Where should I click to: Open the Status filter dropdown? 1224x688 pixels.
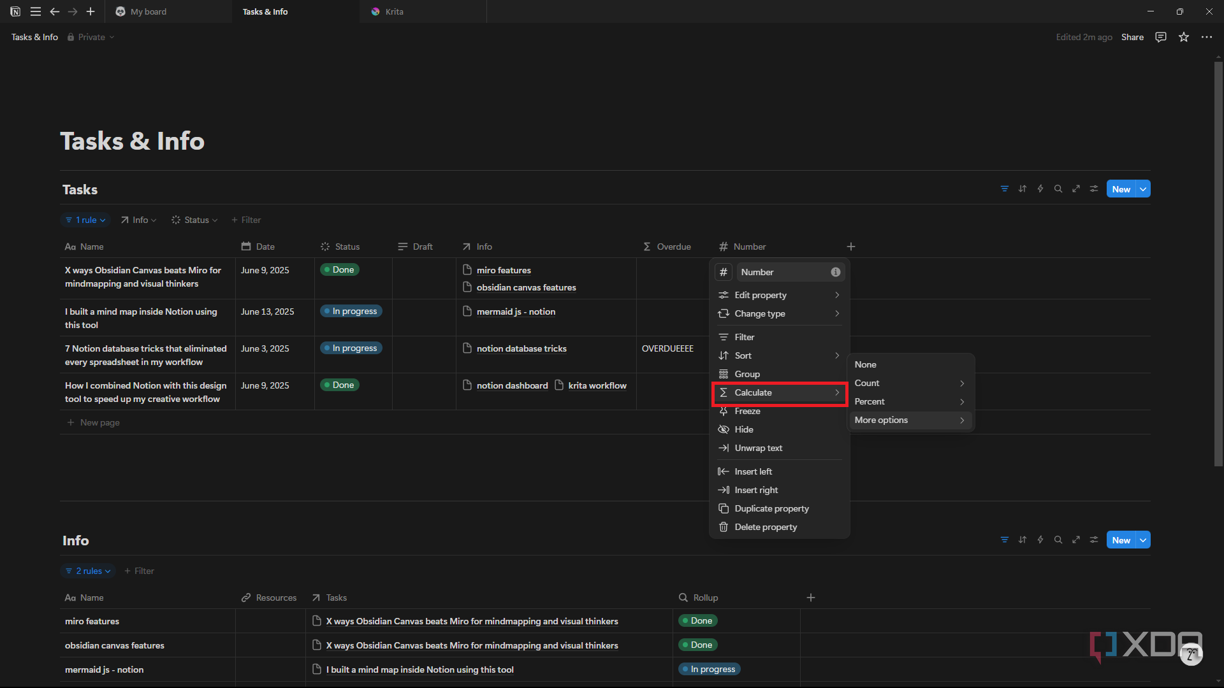pos(194,220)
